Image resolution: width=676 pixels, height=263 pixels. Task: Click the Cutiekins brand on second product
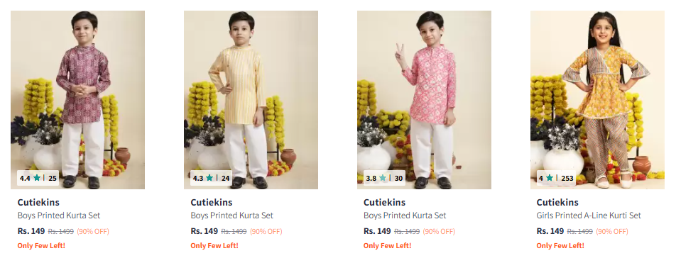(212, 202)
